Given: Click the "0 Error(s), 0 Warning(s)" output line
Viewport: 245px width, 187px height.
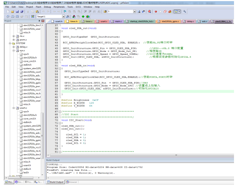Looking at the screenshot, I should 81,173.
